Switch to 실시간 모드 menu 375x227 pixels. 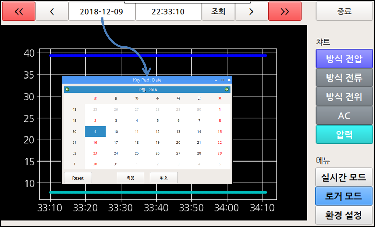344,177
